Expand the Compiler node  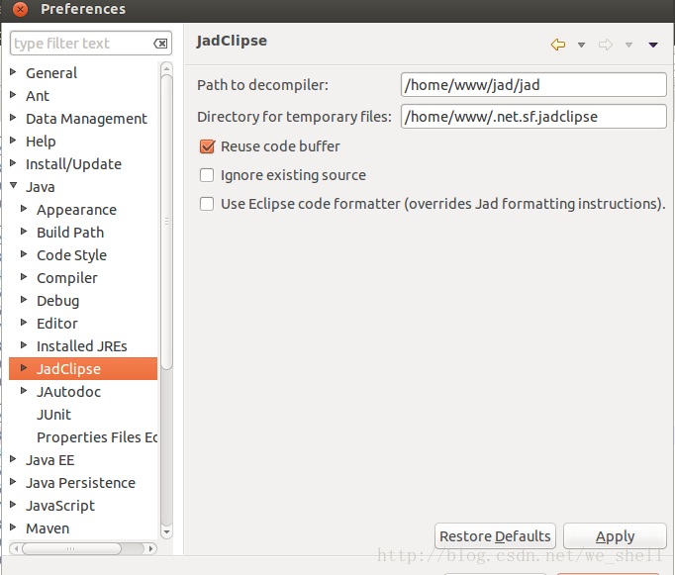click(x=24, y=277)
